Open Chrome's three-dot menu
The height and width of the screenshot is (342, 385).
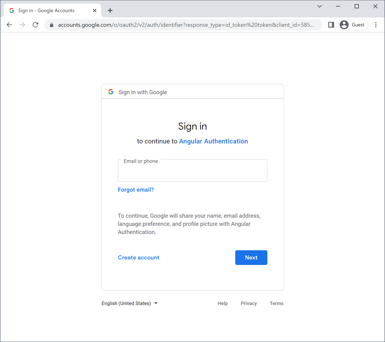coord(376,25)
